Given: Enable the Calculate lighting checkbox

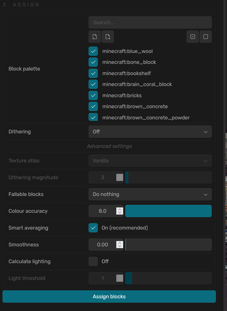Looking at the screenshot, I should (93, 261).
